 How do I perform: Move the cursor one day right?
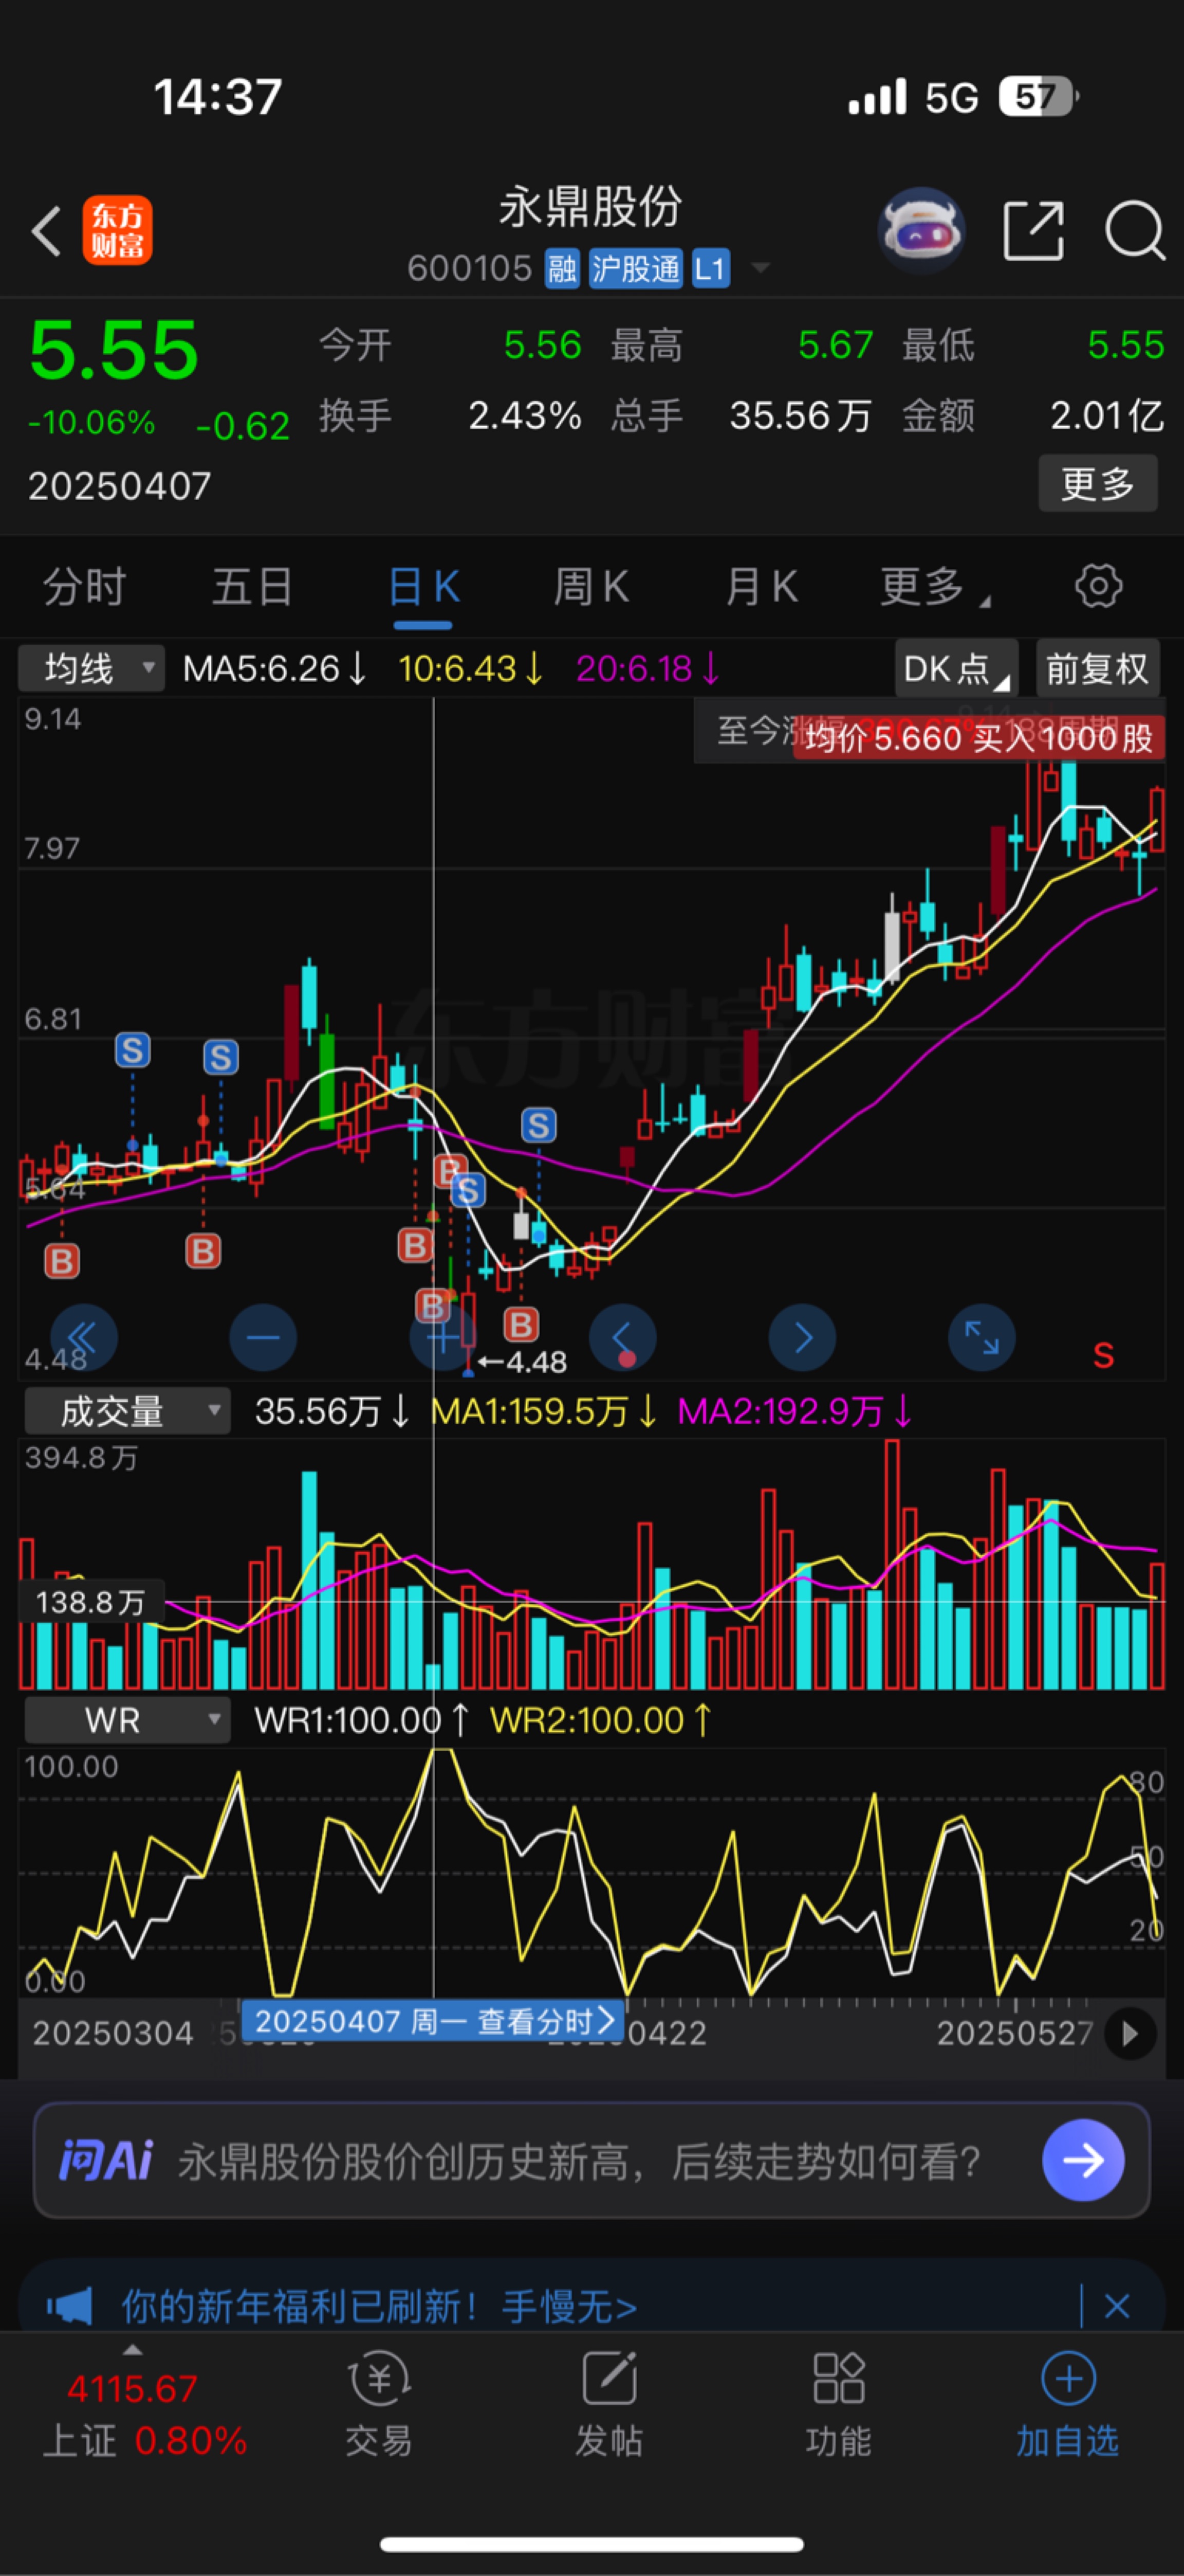pos(802,1337)
